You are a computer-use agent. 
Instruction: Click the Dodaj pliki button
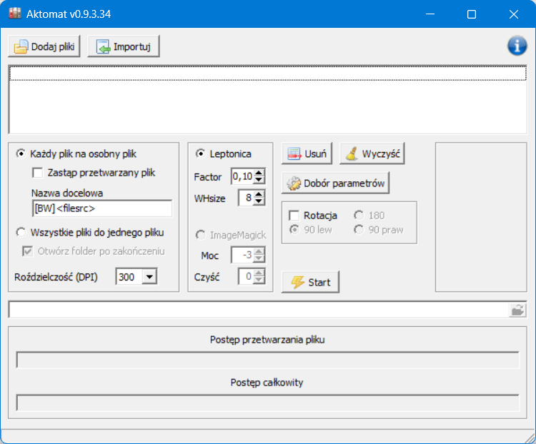(x=44, y=46)
